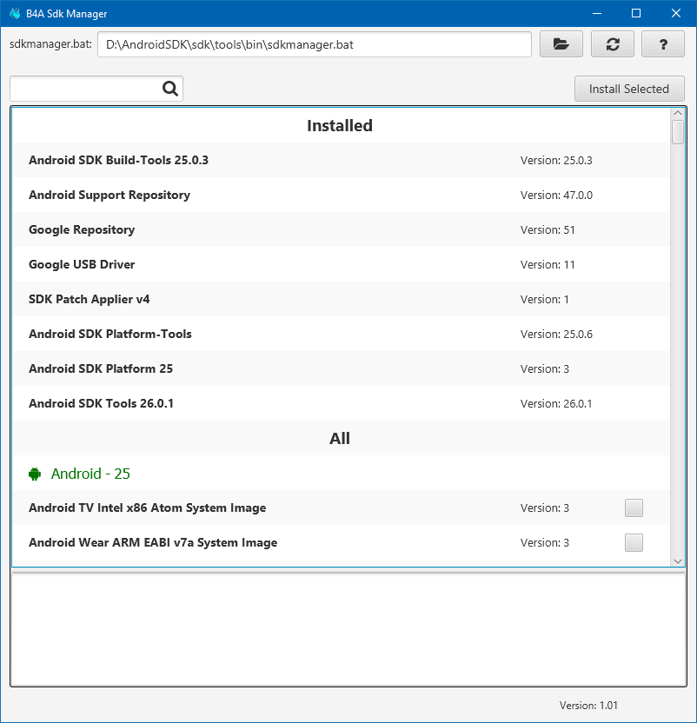Click the All section heading
This screenshot has height=723, width=697.
(340, 438)
